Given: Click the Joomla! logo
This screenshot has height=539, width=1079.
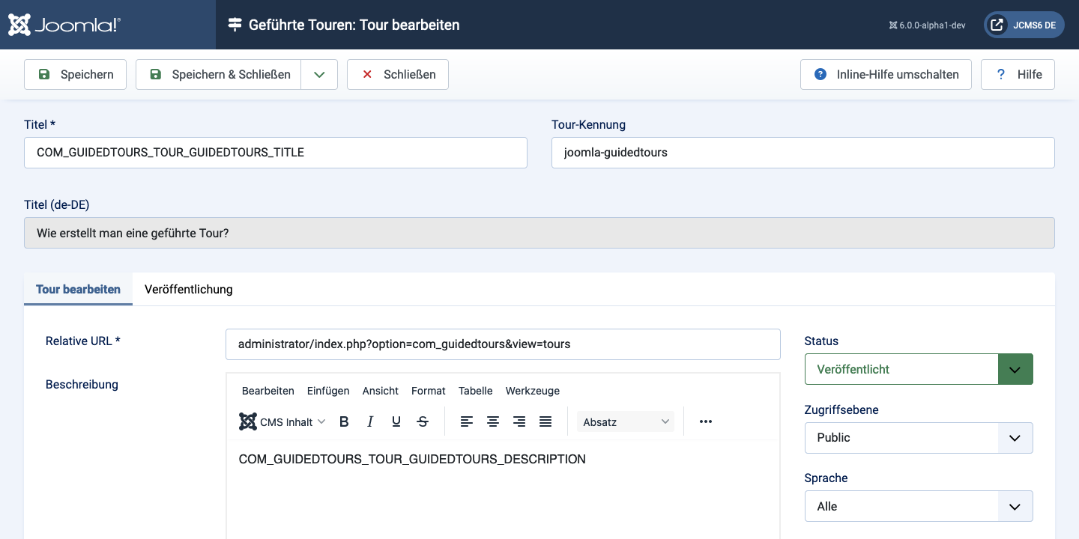Looking at the screenshot, I should pyautogui.click(x=64, y=25).
